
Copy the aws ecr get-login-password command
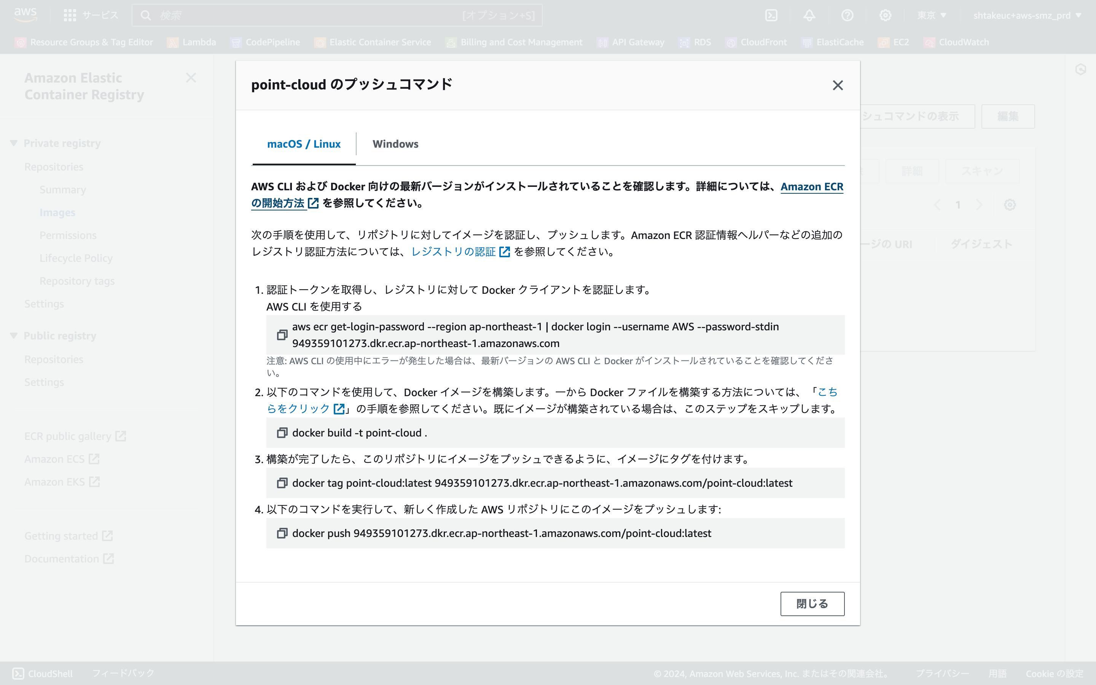pyautogui.click(x=282, y=335)
